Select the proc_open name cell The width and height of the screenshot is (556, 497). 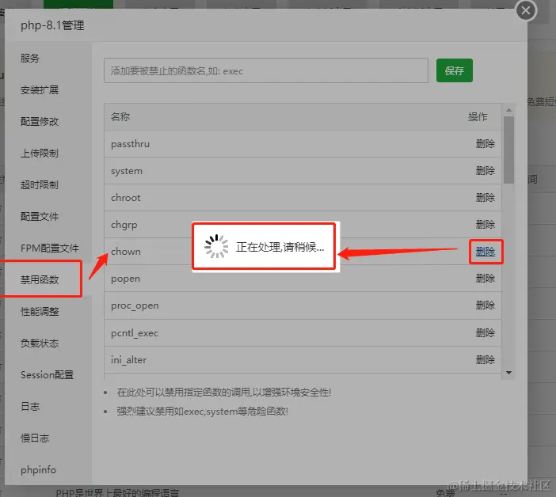click(135, 305)
